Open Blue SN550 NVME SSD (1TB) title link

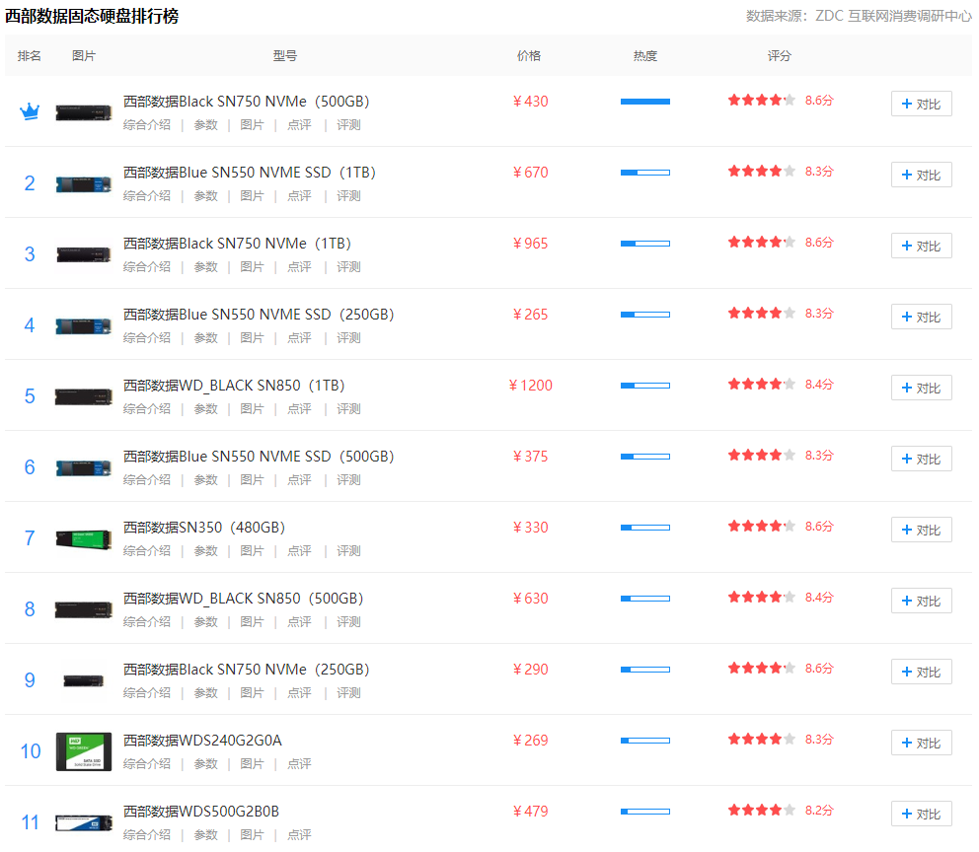249,173
